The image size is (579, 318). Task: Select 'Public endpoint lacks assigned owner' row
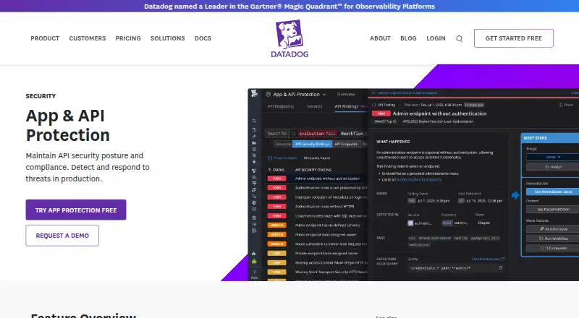[x=317, y=235]
